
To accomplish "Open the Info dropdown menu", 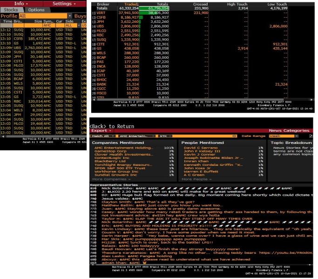I will pyautogui.click(x=21, y=3).
